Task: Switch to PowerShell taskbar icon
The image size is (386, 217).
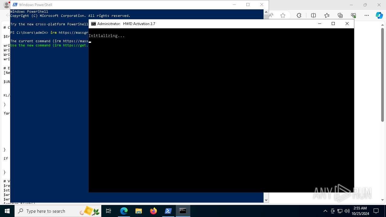Action: click(168, 211)
